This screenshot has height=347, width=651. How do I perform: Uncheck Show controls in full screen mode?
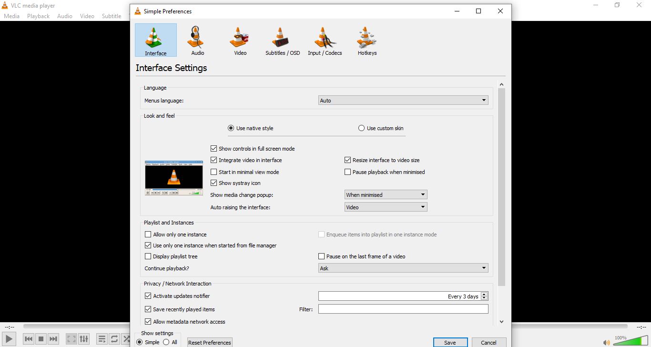253,149
